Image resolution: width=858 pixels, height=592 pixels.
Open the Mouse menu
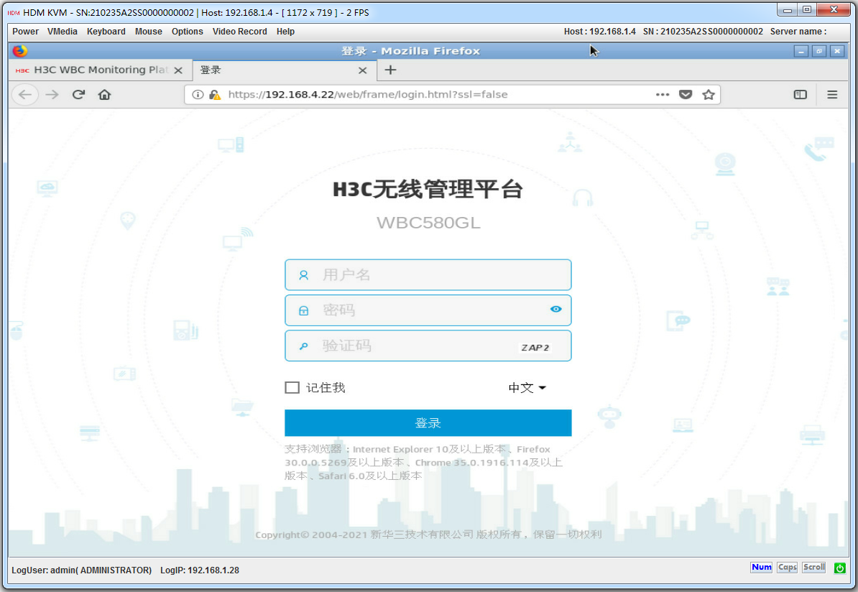(x=148, y=32)
